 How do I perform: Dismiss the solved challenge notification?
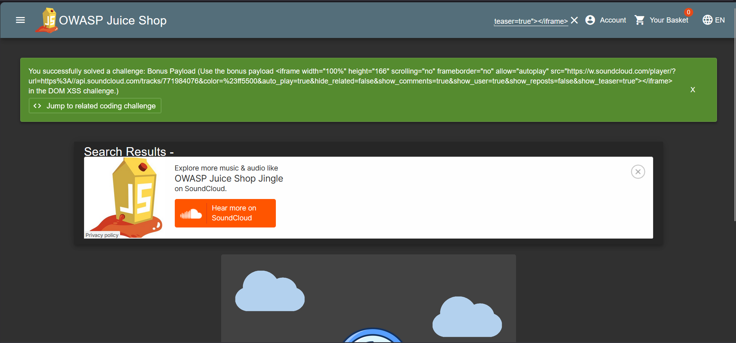(x=693, y=90)
